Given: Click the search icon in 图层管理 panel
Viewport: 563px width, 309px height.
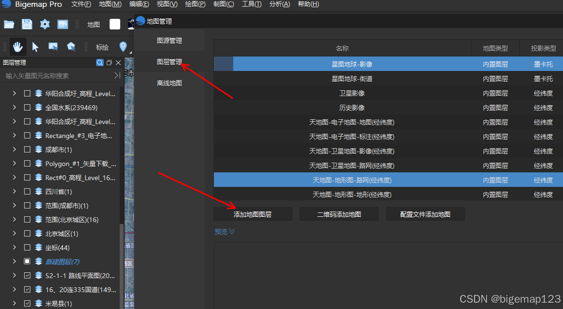Looking at the screenshot, I should (100, 62).
